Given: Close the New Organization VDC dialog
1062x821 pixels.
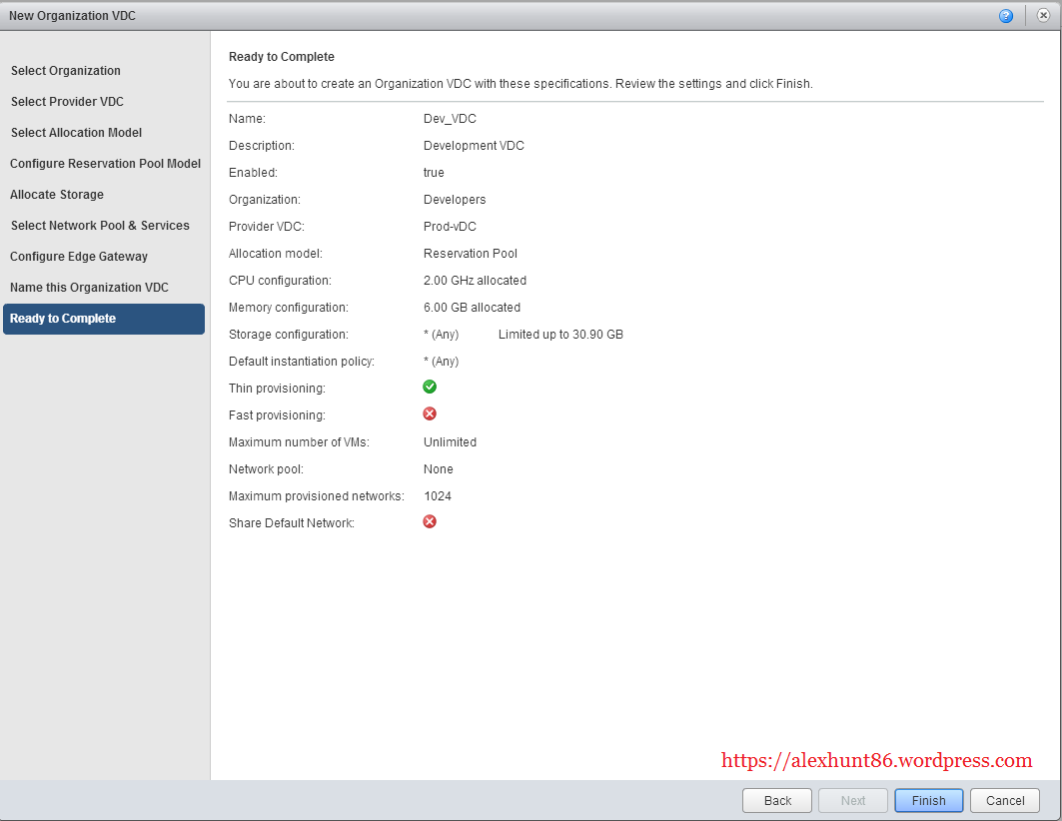Looking at the screenshot, I should tap(1043, 16).
